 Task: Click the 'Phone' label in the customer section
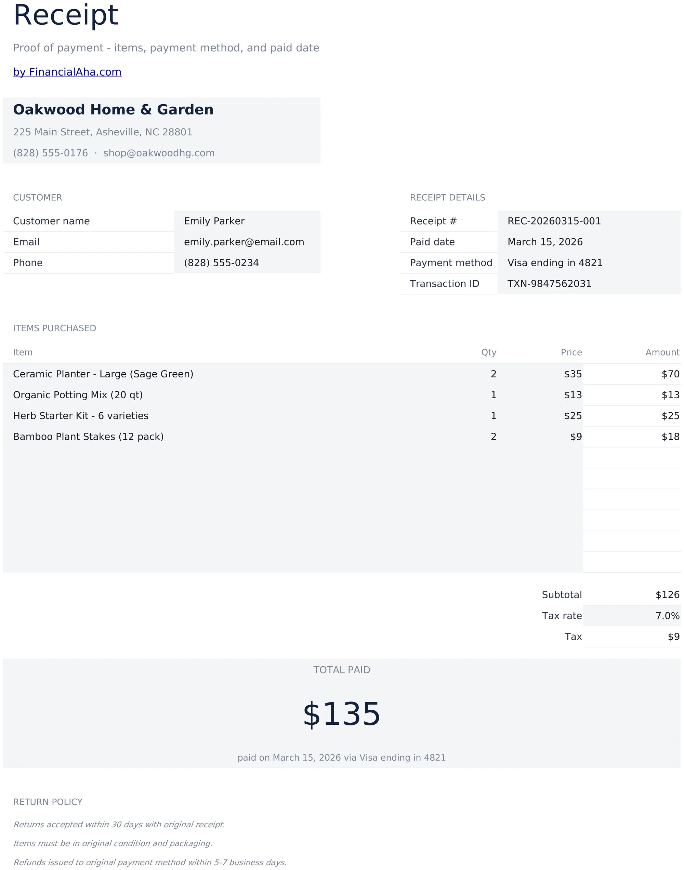click(28, 263)
